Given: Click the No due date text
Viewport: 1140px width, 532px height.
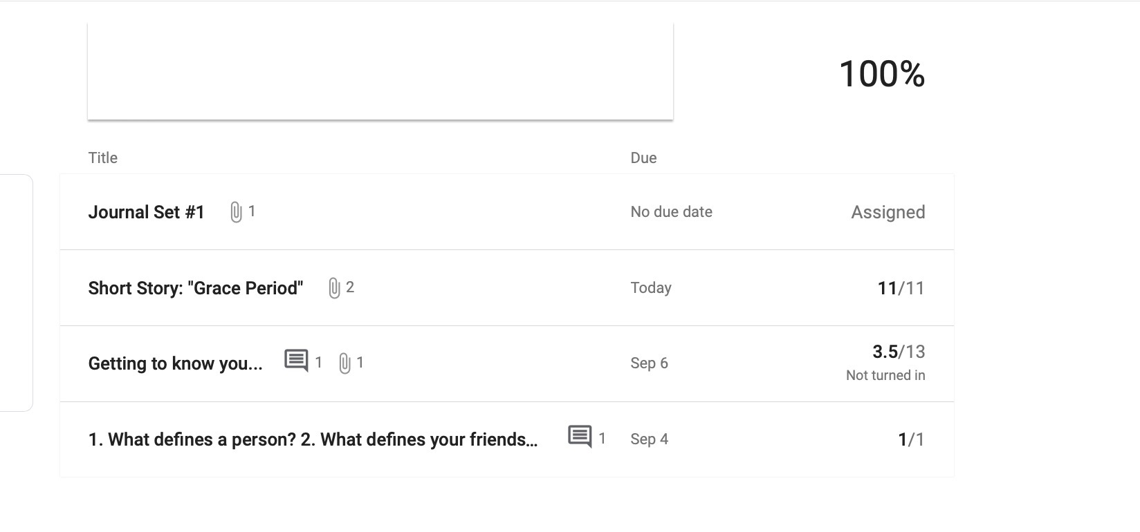Looking at the screenshot, I should pyautogui.click(x=671, y=212).
